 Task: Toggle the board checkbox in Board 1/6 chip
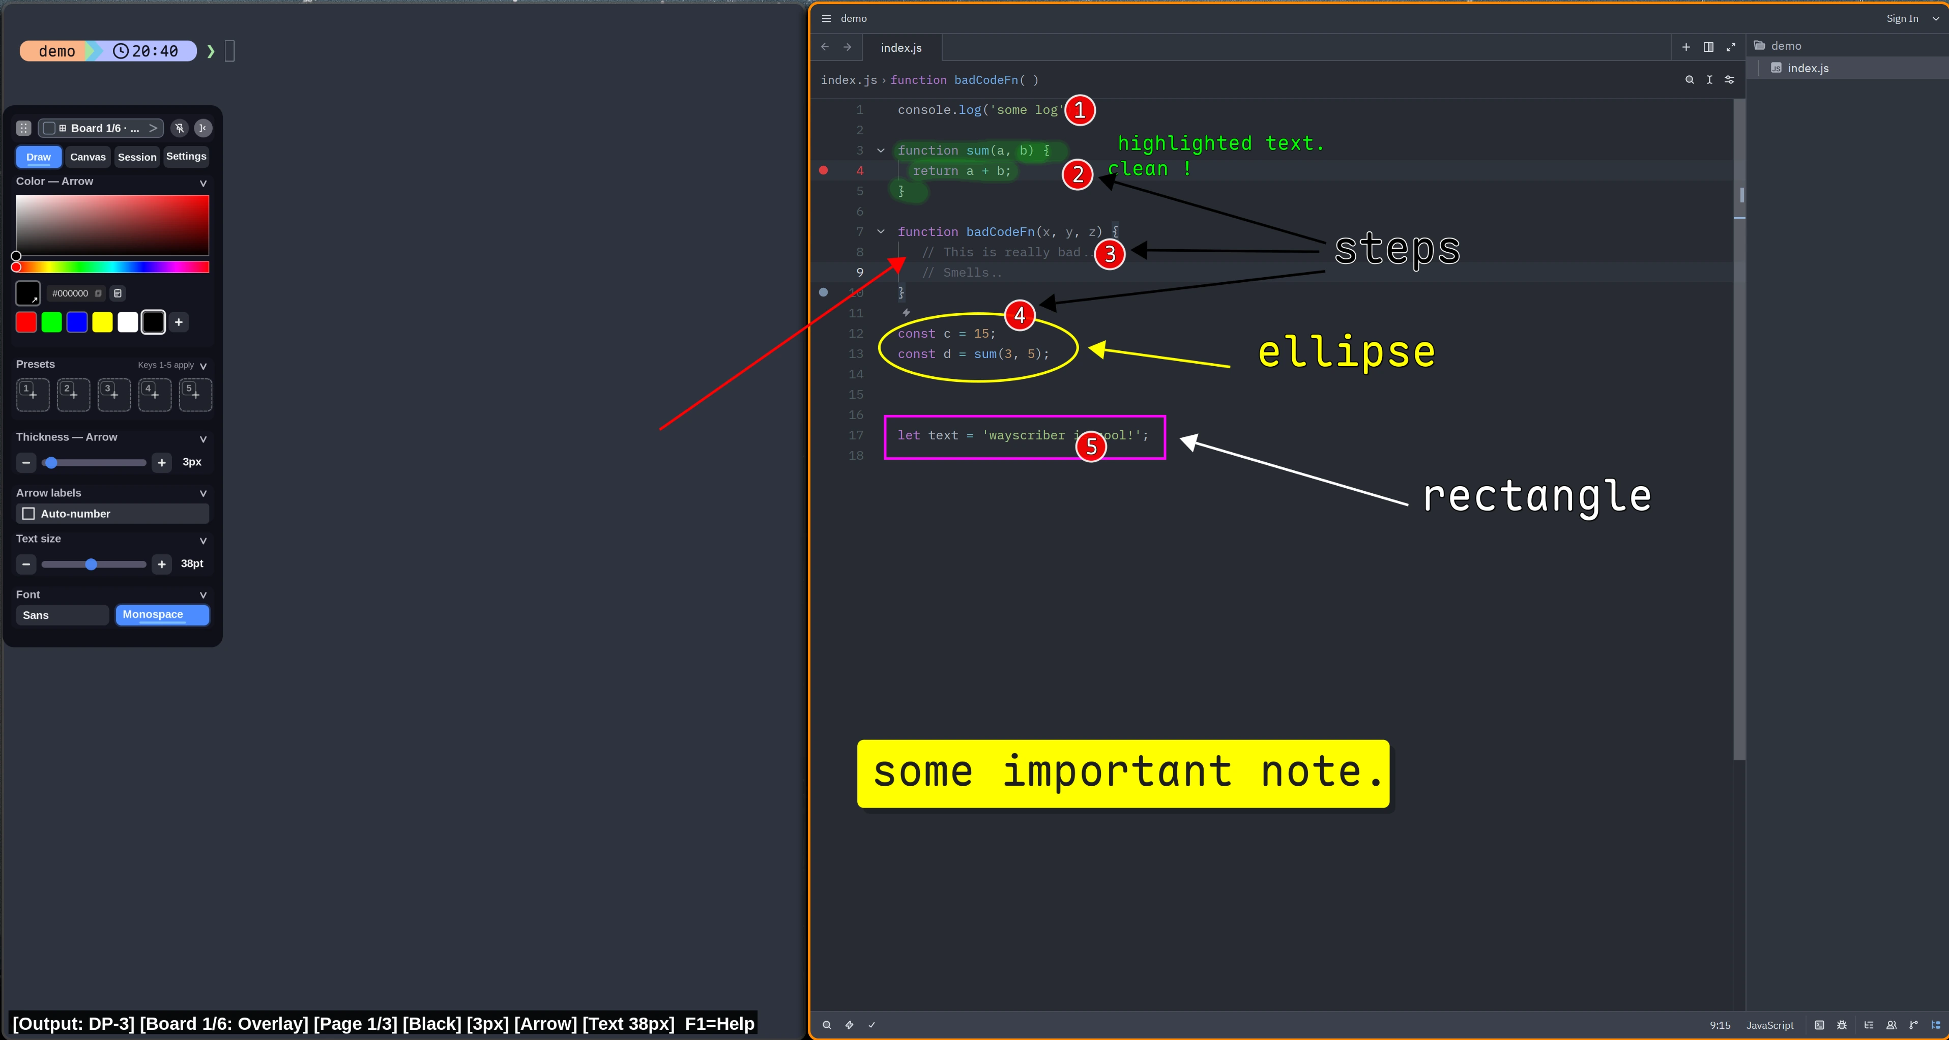[x=49, y=128]
